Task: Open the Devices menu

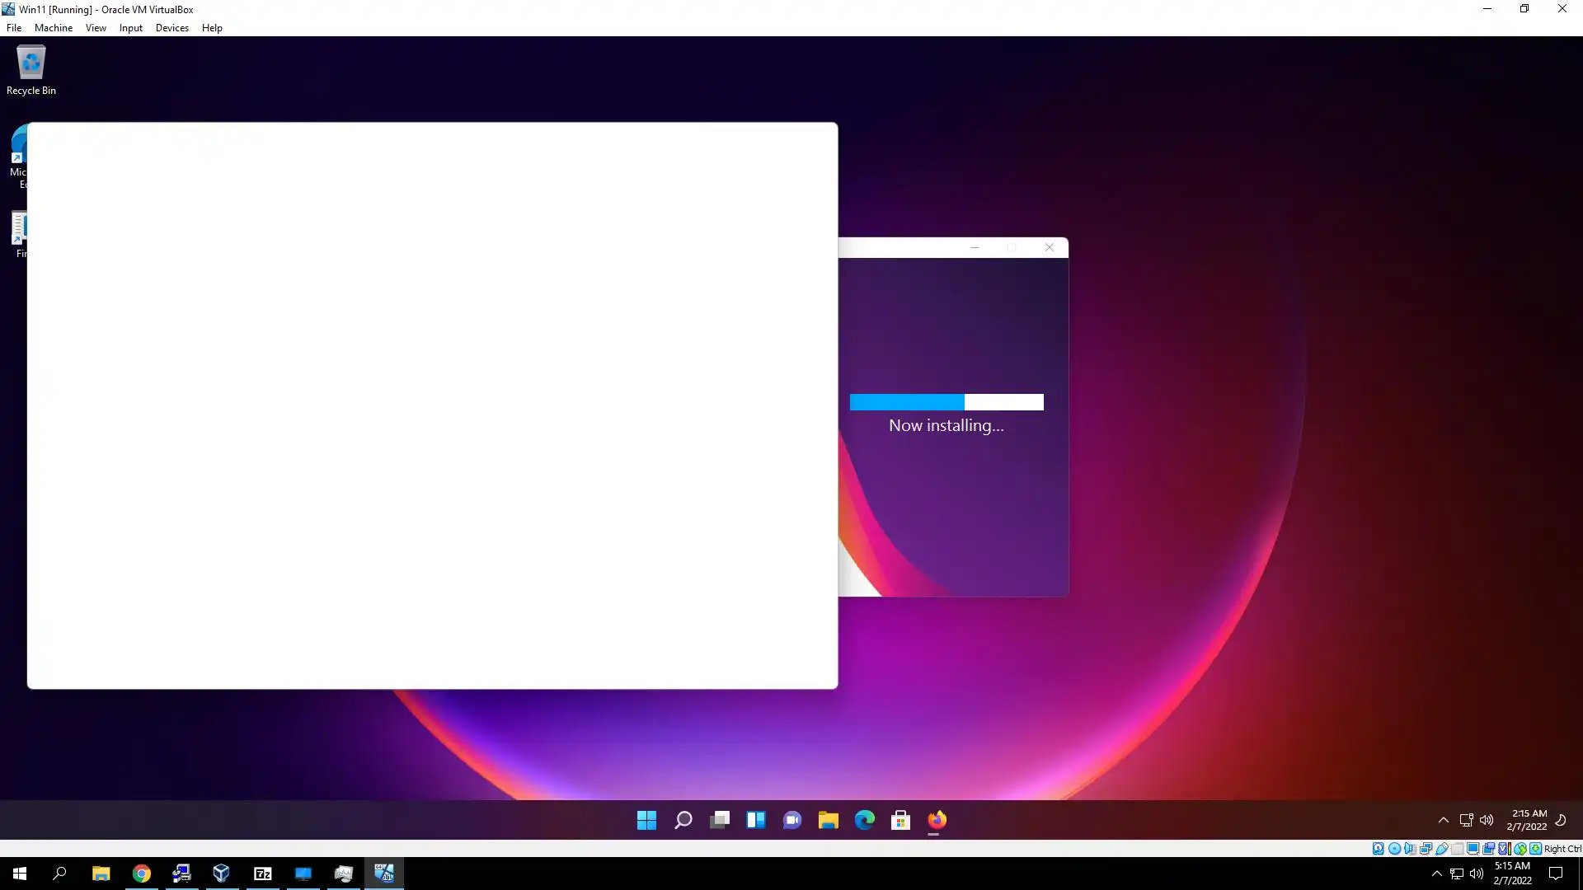Action: point(171,27)
